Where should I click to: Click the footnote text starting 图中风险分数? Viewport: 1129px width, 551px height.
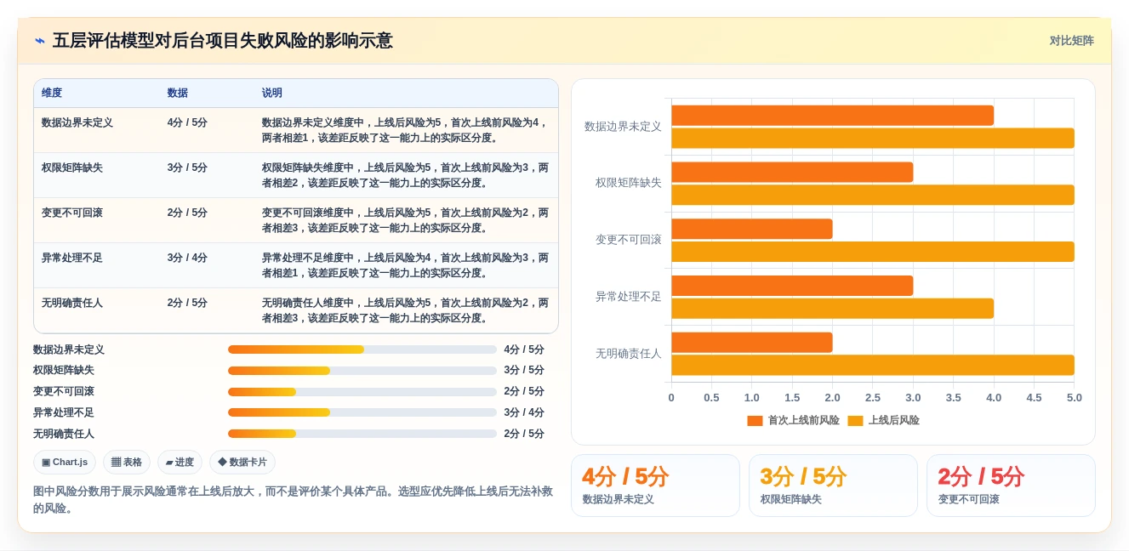click(293, 500)
